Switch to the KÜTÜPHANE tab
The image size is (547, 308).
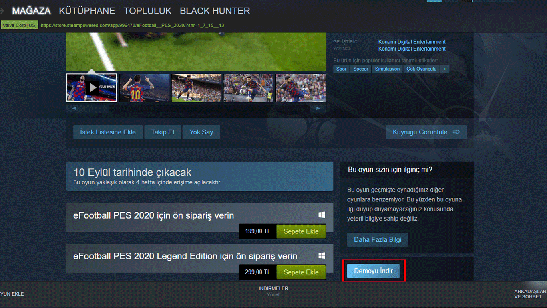tap(87, 11)
